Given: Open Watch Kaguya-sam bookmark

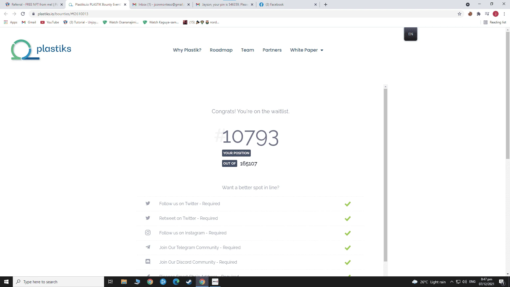Looking at the screenshot, I should click(x=161, y=22).
